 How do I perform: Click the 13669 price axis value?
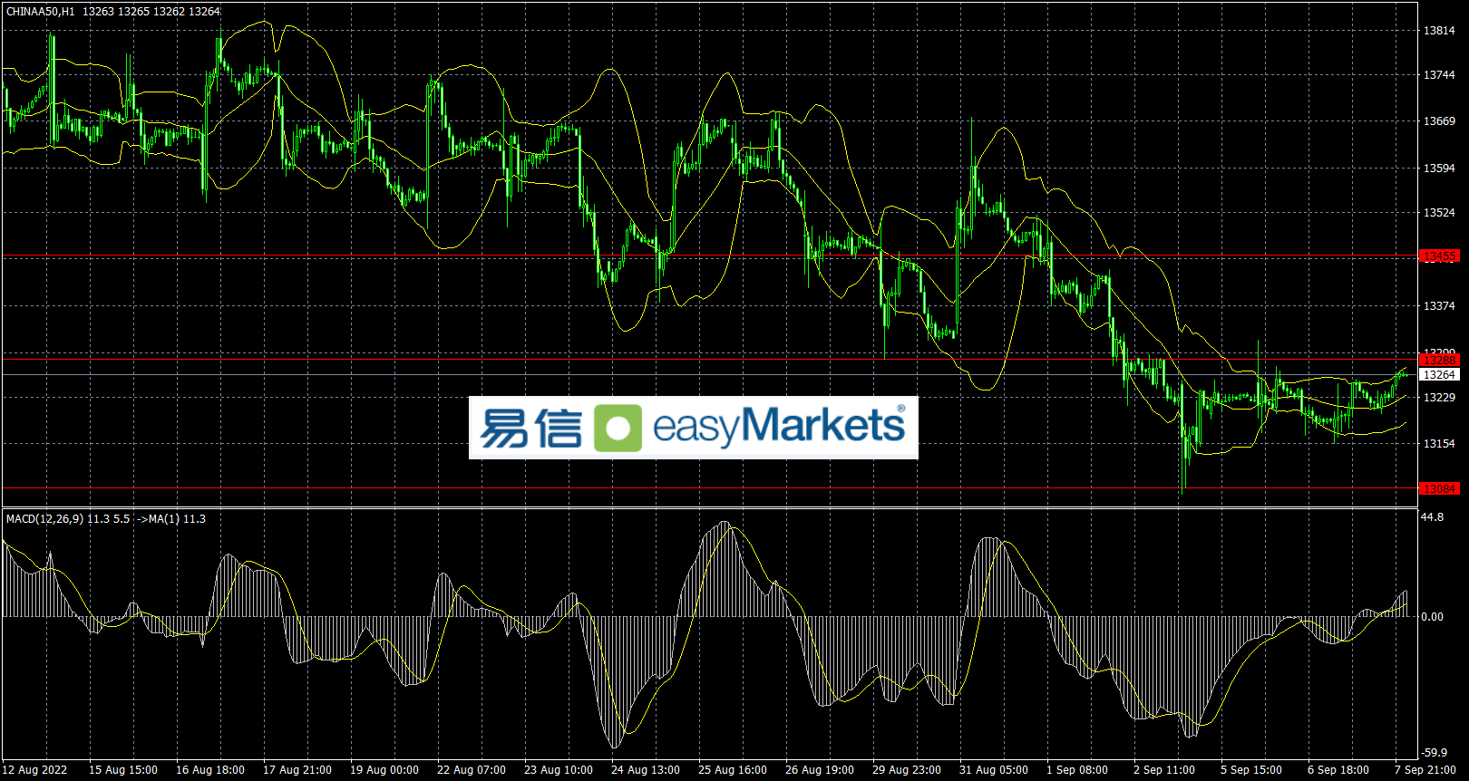click(x=1439, y=121)
